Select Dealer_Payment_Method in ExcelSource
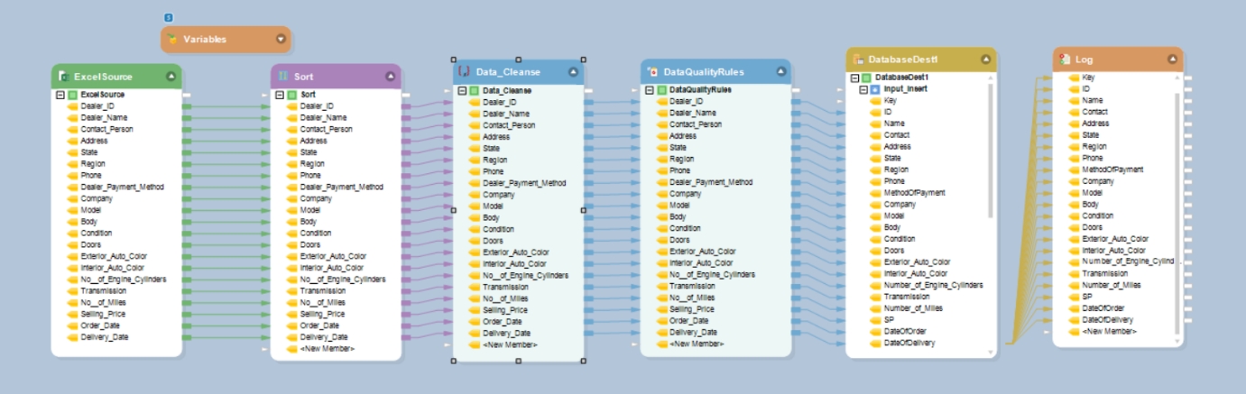This screenshot has height=394, width=1246. tap(122, 187)
